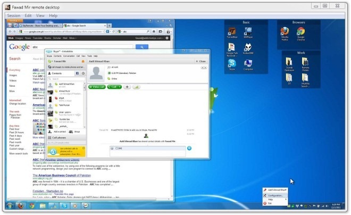Click the add plus button in Skype conversation
The height and width of the screenshot is (215, 351).
click(127, 87)
